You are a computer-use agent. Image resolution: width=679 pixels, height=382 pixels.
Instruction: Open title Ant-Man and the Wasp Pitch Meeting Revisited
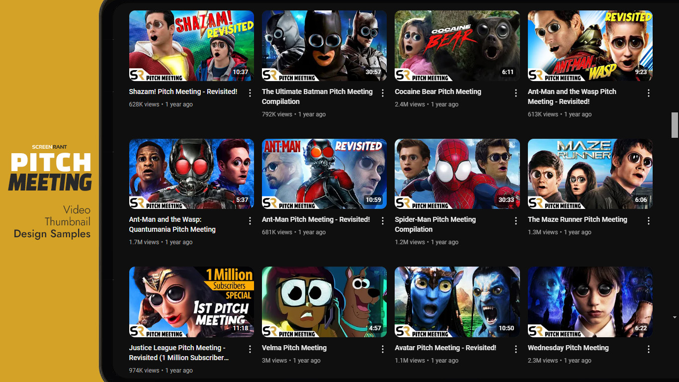572,96
